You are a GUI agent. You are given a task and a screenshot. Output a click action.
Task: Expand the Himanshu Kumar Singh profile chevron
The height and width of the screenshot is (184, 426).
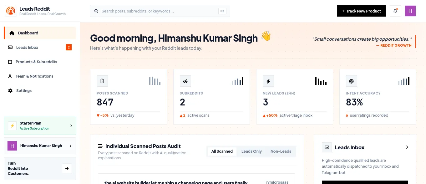tap(70, 146)
